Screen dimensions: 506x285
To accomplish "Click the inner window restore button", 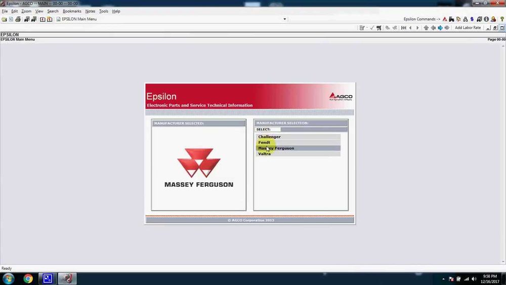I will click(495, 28).
